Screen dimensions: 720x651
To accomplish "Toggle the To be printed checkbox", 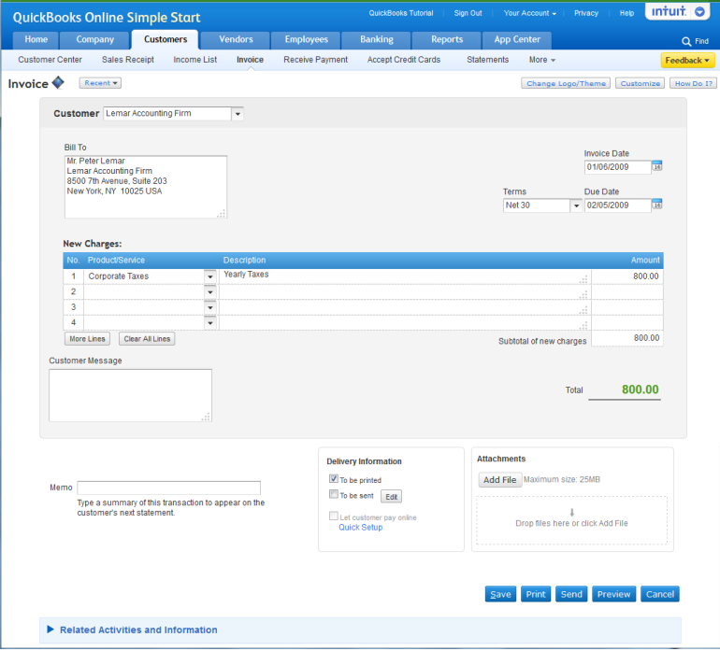I will pyautogui.click(x=334, y=478).
